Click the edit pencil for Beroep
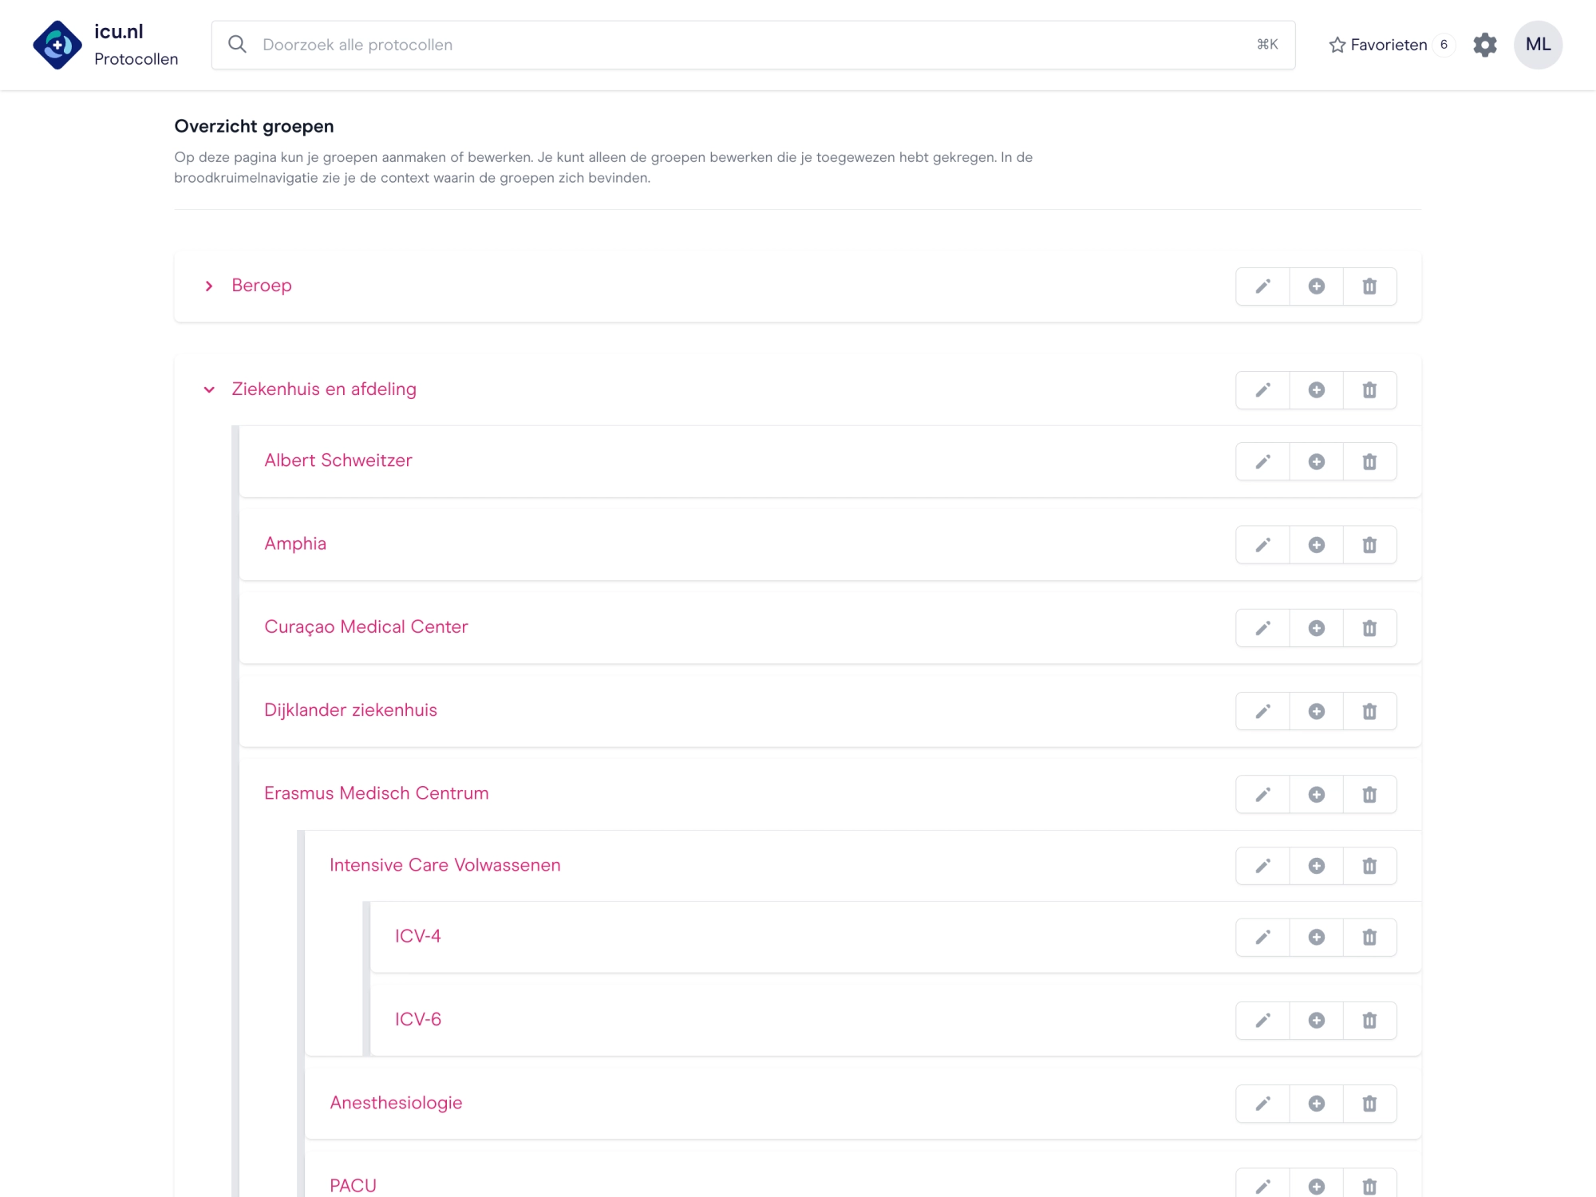Image resolution: width=1596 pixels, height=1197 pixels. coord(1262,286)
